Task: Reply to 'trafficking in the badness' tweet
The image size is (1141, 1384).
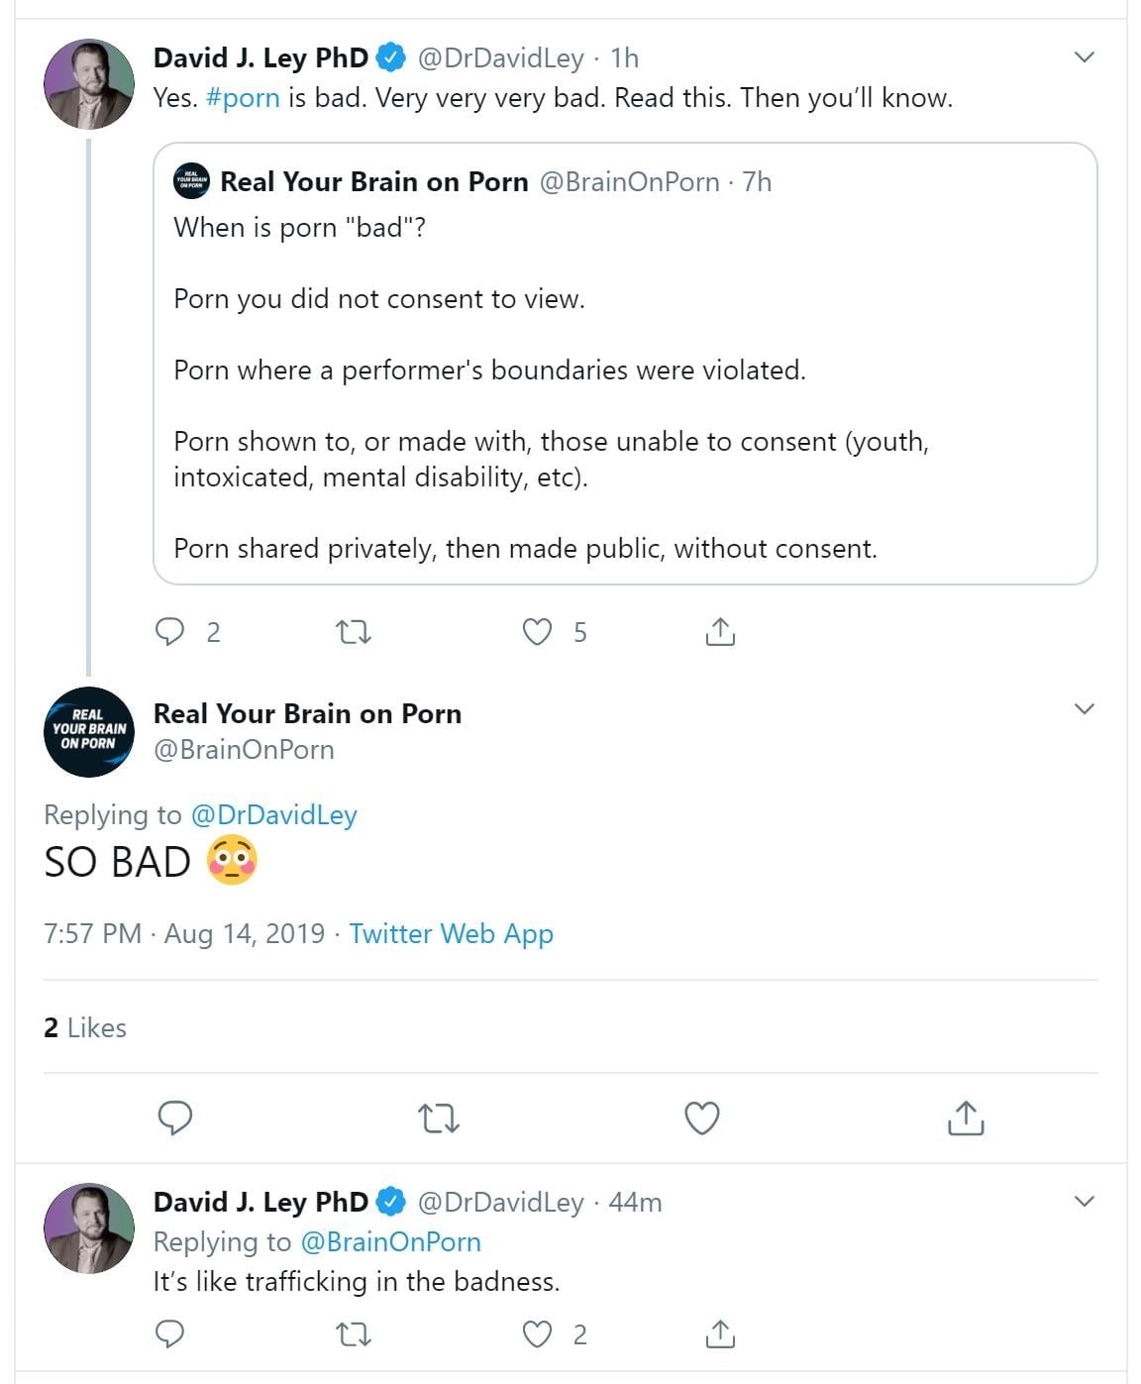Action: [x=170, y=1333]
